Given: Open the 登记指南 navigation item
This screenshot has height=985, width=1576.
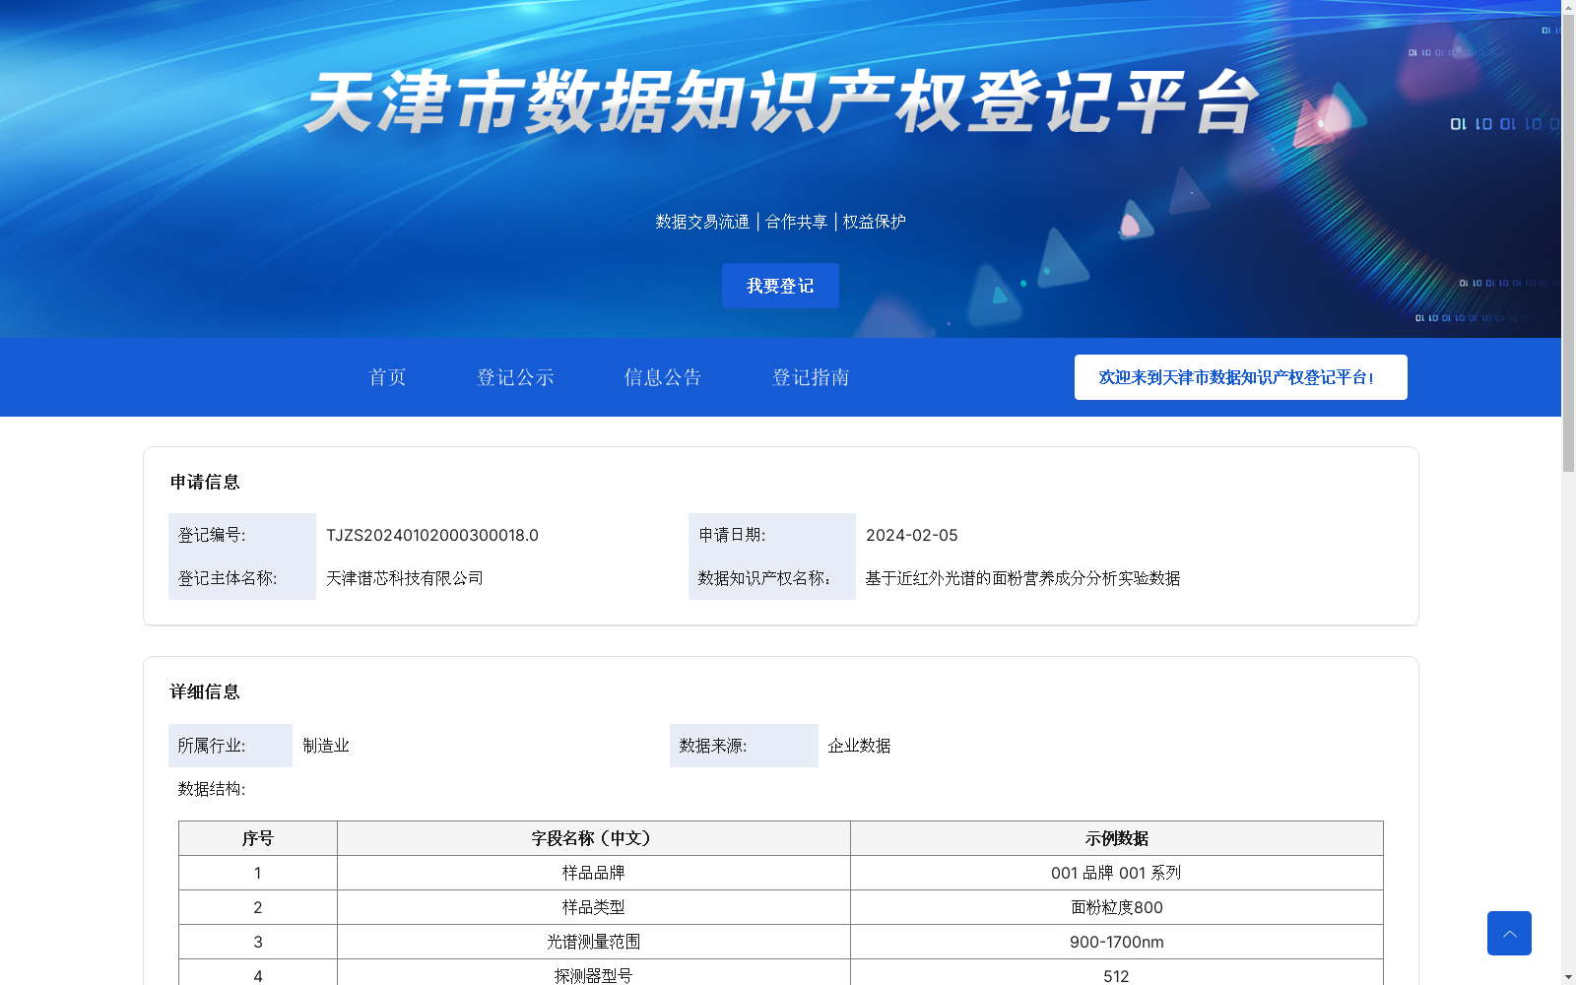Looking at the screenshot, I should (811, 377).
